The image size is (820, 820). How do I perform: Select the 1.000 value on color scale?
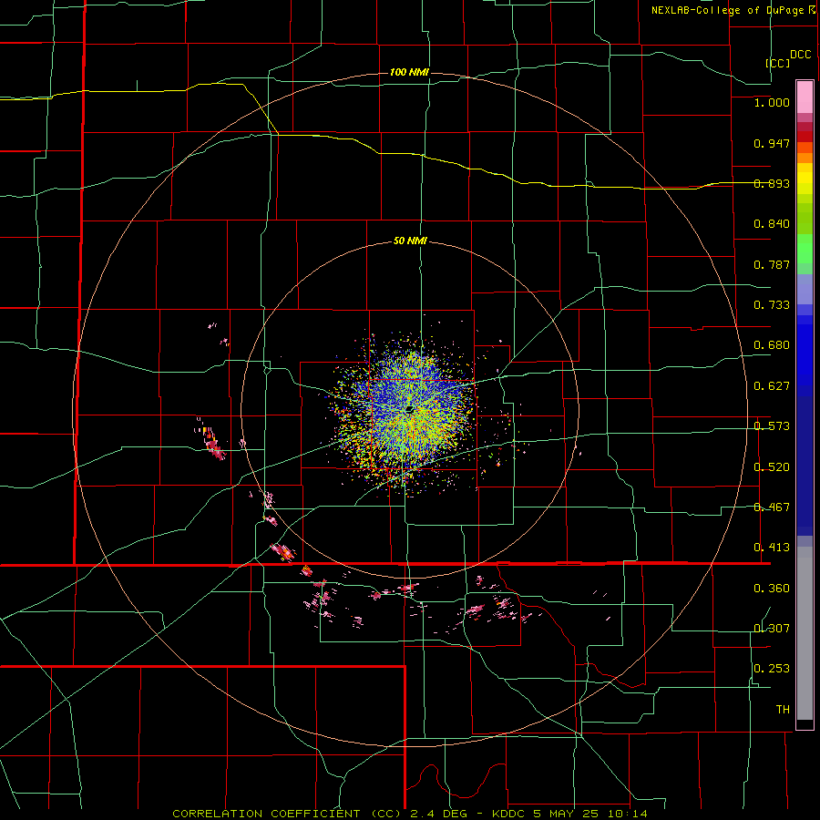click(772, 102)
